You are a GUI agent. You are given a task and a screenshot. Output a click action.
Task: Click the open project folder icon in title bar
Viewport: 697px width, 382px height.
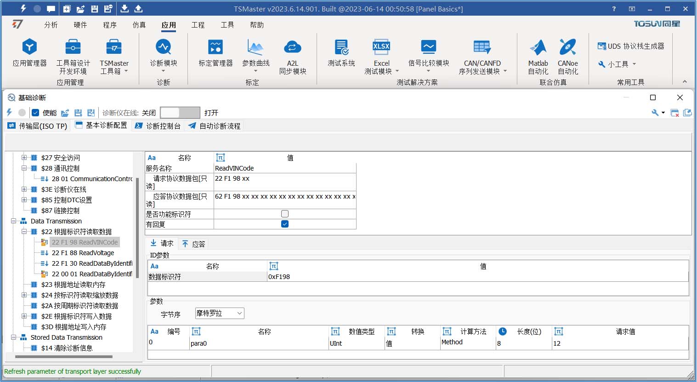[80, 9]
